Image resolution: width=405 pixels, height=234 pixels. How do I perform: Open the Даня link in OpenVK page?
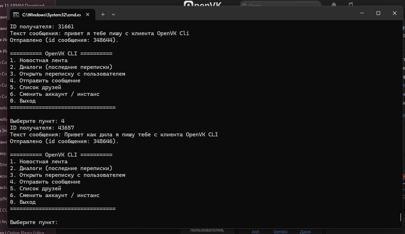[305, 232]
